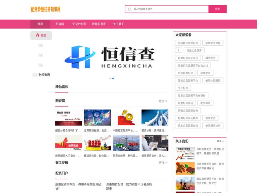This screenshot has width=257, height=193.
Task: Click the search magnifier icon
Action: pyautogui.click(x=130, y=9)
